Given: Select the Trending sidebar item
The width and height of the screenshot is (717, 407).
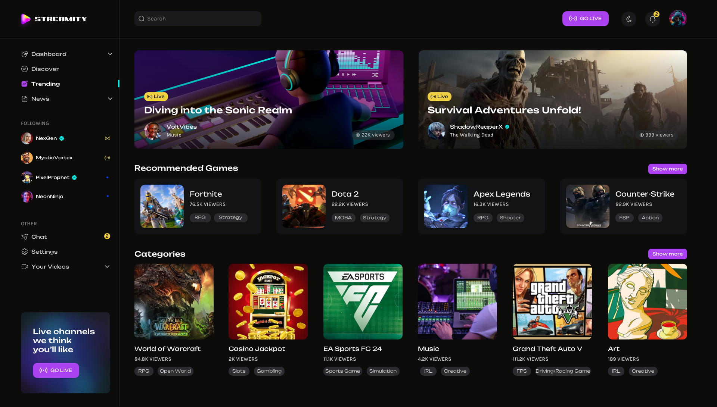Looking at the screenshot, I should (45, 84).
